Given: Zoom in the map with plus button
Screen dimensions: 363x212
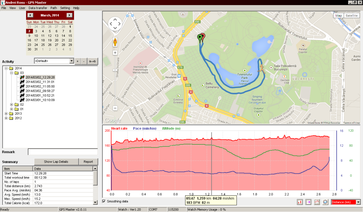Looking at the screenshot, I should pyautogui.click(x=115, y=53).
